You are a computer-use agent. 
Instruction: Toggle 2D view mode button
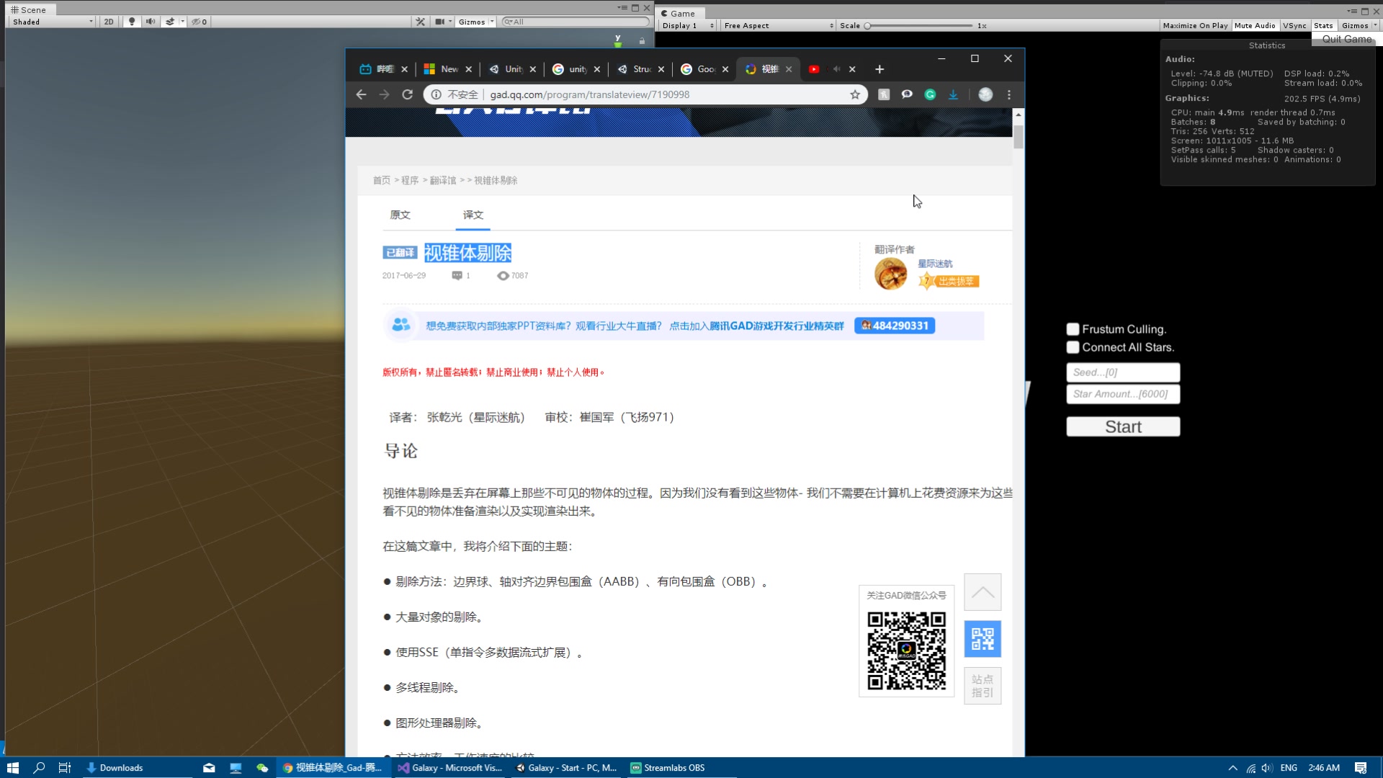click(109, 22)
